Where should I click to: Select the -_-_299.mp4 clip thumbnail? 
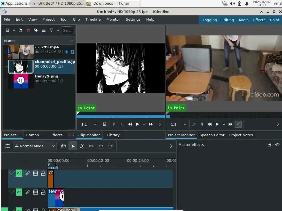coord(21,52)
